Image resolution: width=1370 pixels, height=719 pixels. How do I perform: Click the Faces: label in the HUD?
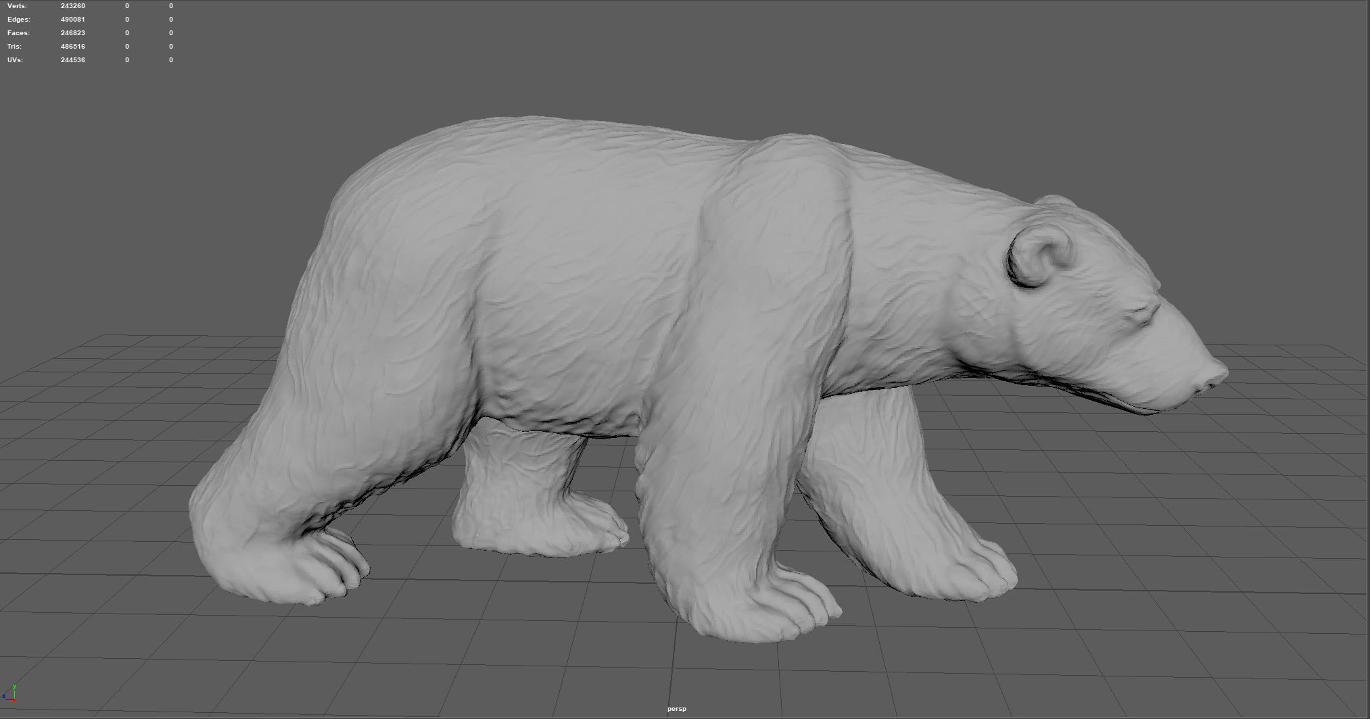[18, 33]
